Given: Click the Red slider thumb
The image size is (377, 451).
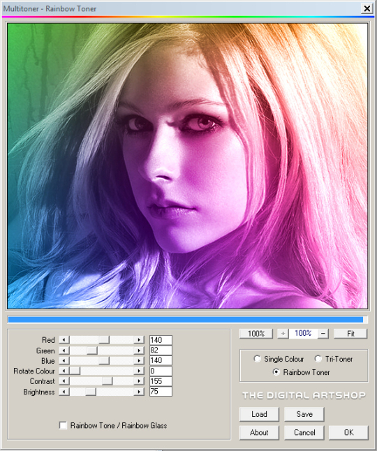Looking at the screenshot, I should coord(104,340).
